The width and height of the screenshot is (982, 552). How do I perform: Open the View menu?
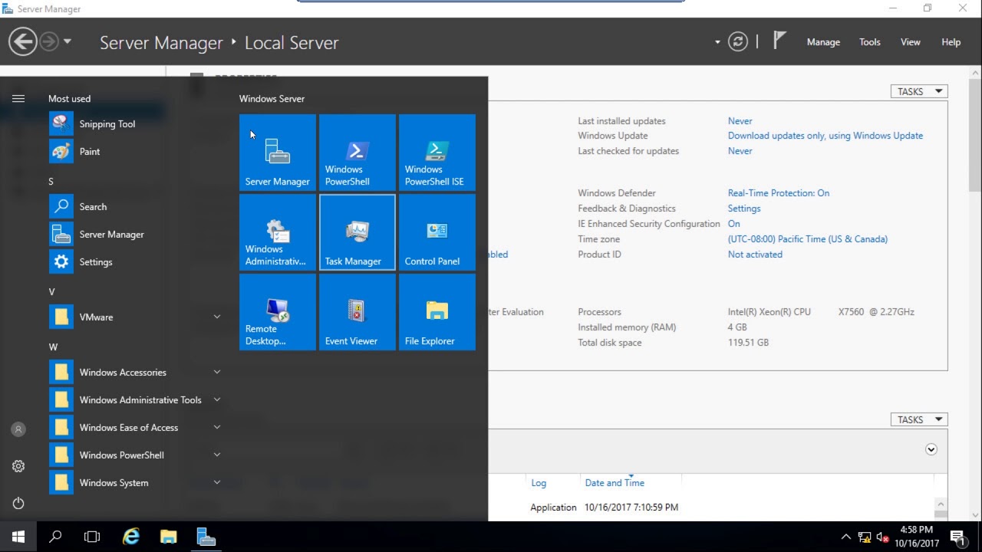[911, 42]
